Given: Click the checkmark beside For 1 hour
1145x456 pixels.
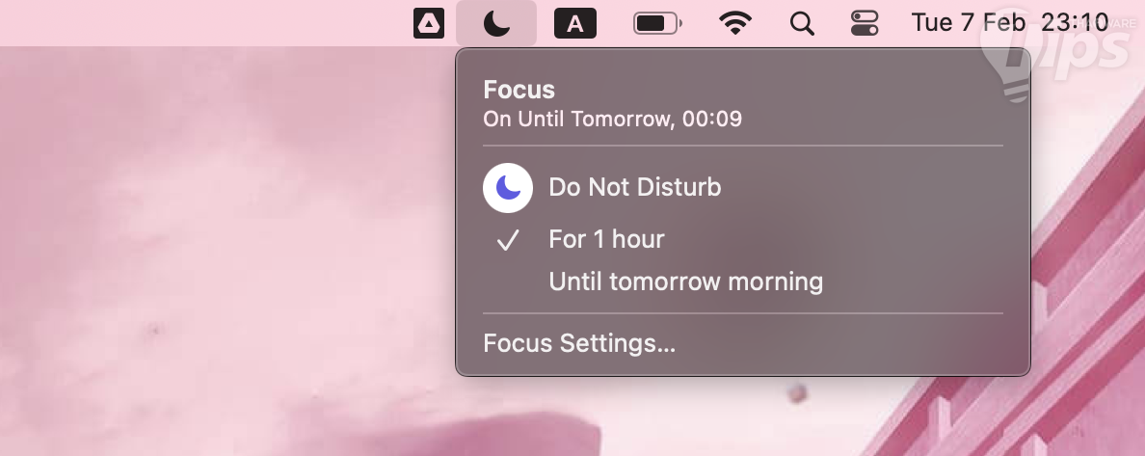Looking at the screenshot, I should pos(508,239).
